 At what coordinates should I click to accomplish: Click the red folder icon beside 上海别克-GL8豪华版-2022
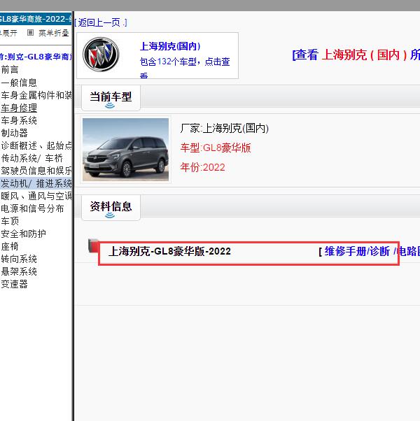click(94, 245)
